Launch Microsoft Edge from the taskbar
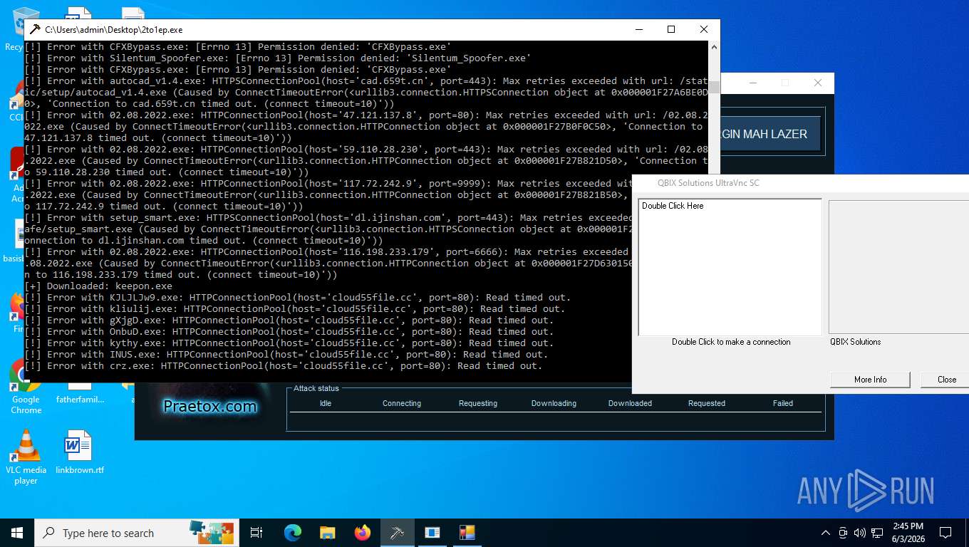Image resolution: width=969 pixels, height=547 pixels. pos(293,533)
